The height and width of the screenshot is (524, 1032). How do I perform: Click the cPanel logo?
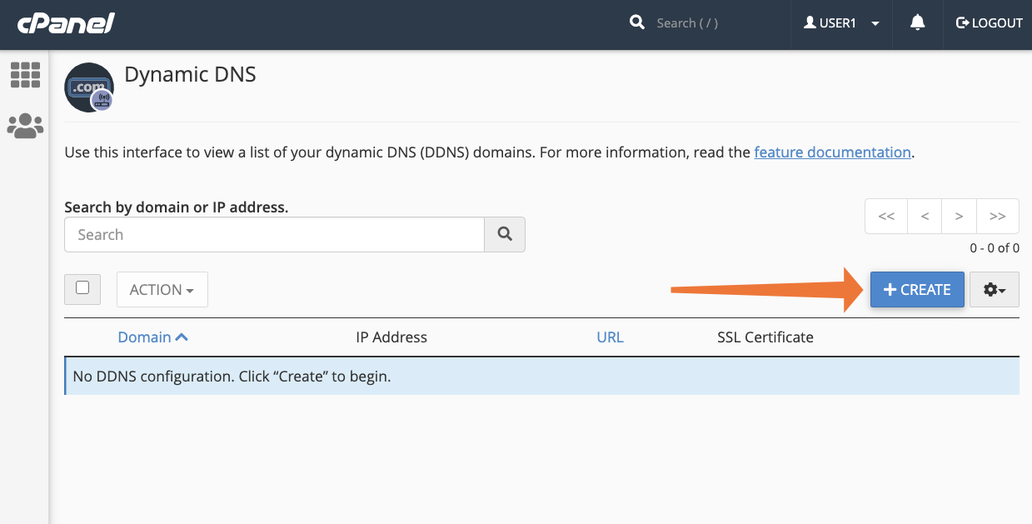coord(65,22)
